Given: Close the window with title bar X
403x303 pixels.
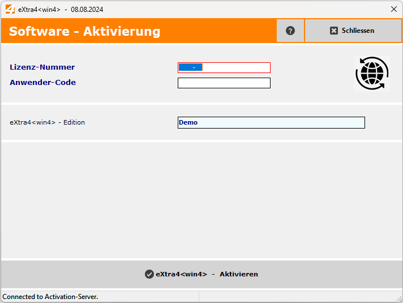Looking at the screenshot, I should 394,9.
